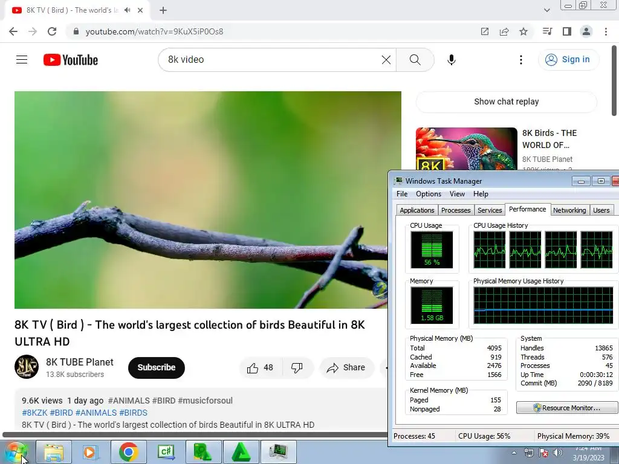Start voice search with the microphone

click(x=451, y=60)
